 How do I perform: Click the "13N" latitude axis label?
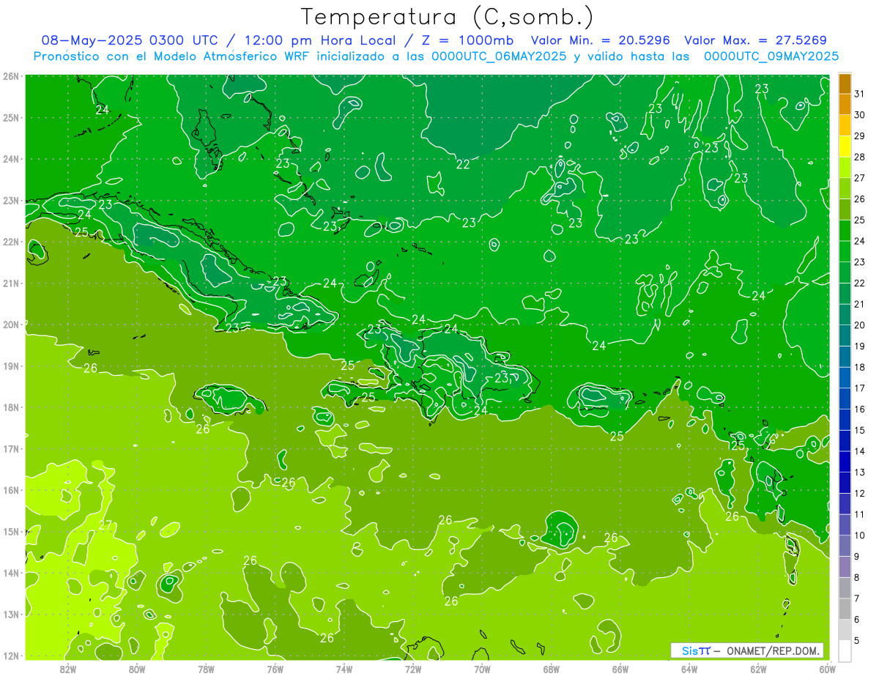point(11,615)
